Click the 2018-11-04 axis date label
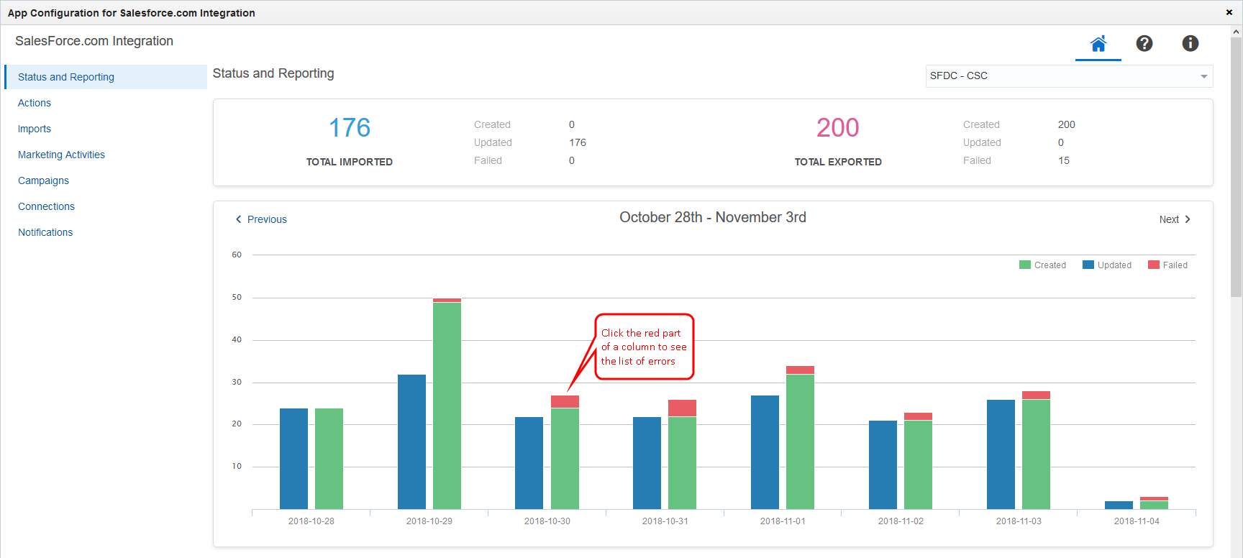Viewport: 1243px width, 558px height. click(x=1137, y=521)
